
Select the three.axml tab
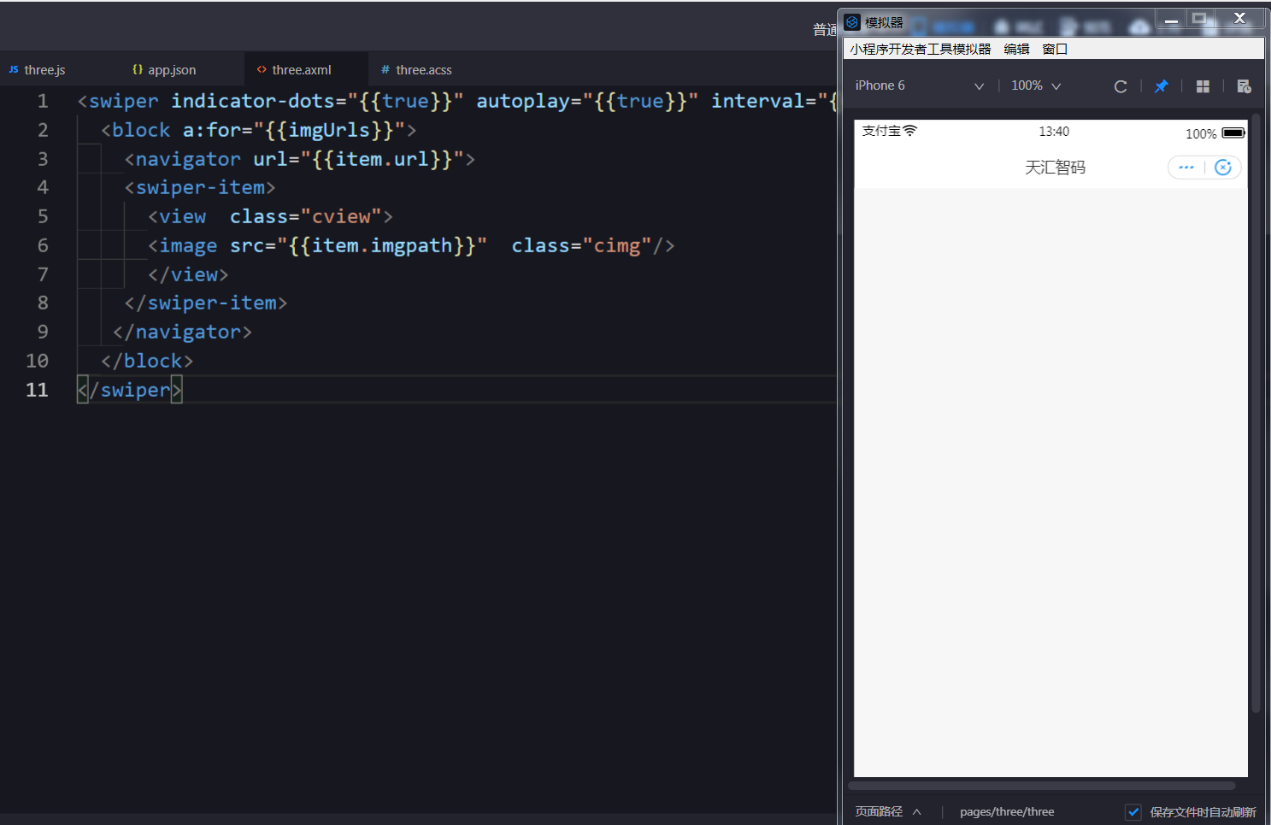click(306, 69)
